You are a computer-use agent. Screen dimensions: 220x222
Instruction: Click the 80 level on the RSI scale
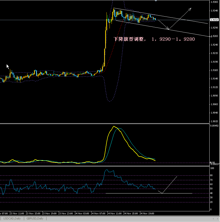tap(211, 175)
